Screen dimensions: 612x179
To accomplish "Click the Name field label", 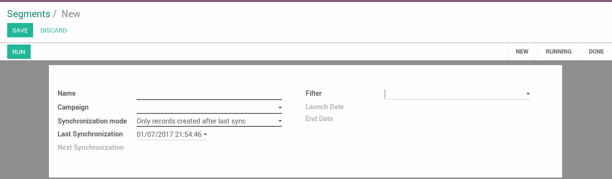I will (67, 93).
